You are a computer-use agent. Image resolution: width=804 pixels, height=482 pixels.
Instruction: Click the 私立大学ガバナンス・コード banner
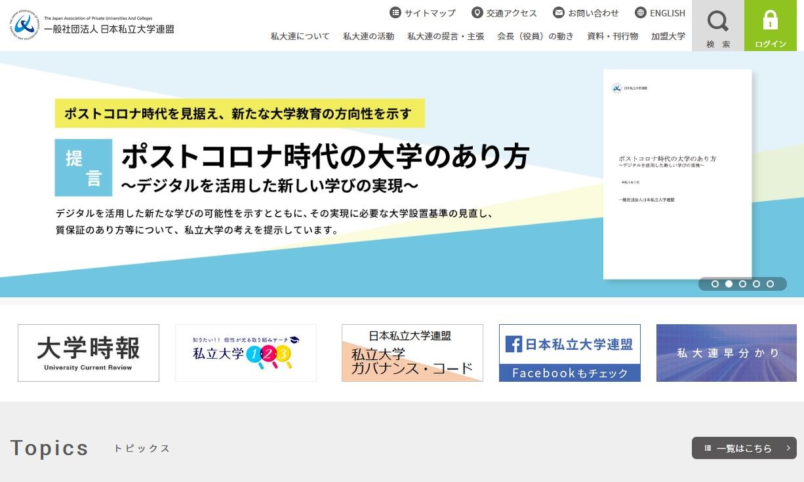pos(412,352)
